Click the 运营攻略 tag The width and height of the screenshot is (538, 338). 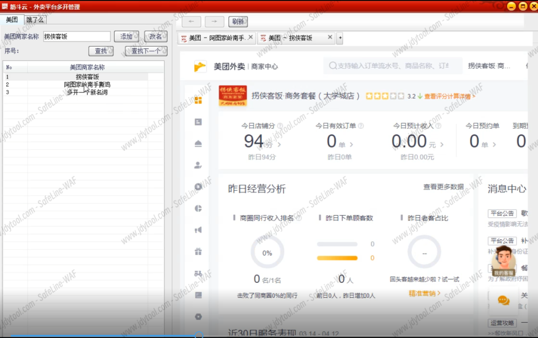tap(502, 323)
